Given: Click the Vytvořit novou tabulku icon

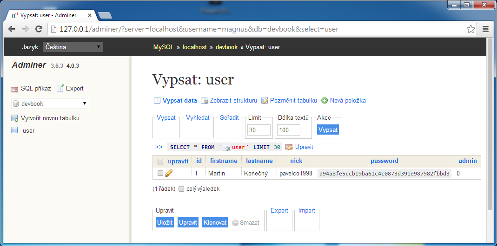Looking at the screenshot, I should click(x=14, y=118).
